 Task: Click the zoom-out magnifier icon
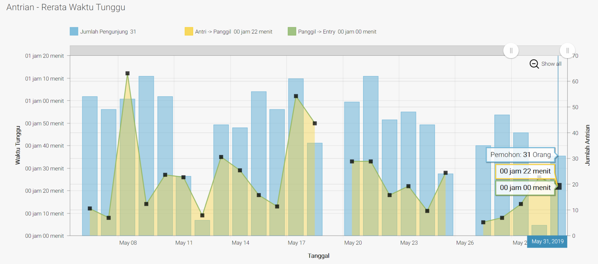534,64
